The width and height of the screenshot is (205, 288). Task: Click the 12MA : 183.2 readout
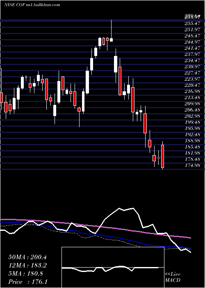(x=27, y=265)
